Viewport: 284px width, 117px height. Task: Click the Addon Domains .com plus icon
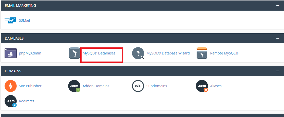point(74,86)
